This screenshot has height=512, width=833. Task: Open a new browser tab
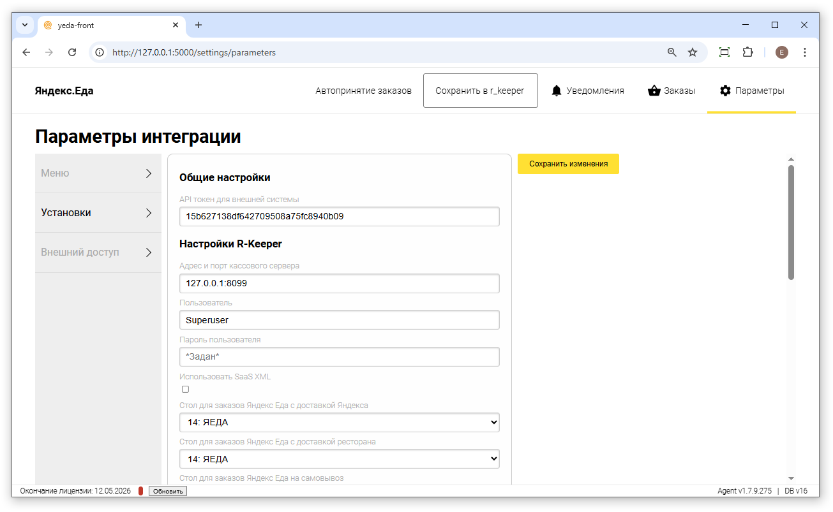[x=199, y=25]
